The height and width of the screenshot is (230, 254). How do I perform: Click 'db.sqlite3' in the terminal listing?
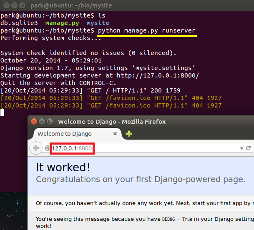(19, 23)
